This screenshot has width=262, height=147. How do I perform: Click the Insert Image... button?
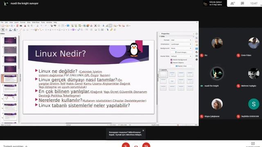click(x=181, y=52)
